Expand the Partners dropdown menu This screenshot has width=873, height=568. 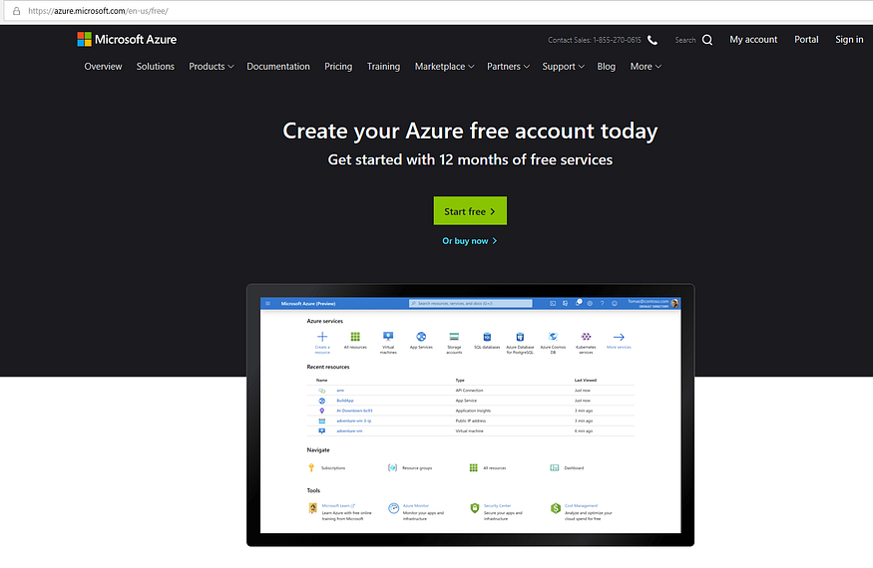coord(508,66)
